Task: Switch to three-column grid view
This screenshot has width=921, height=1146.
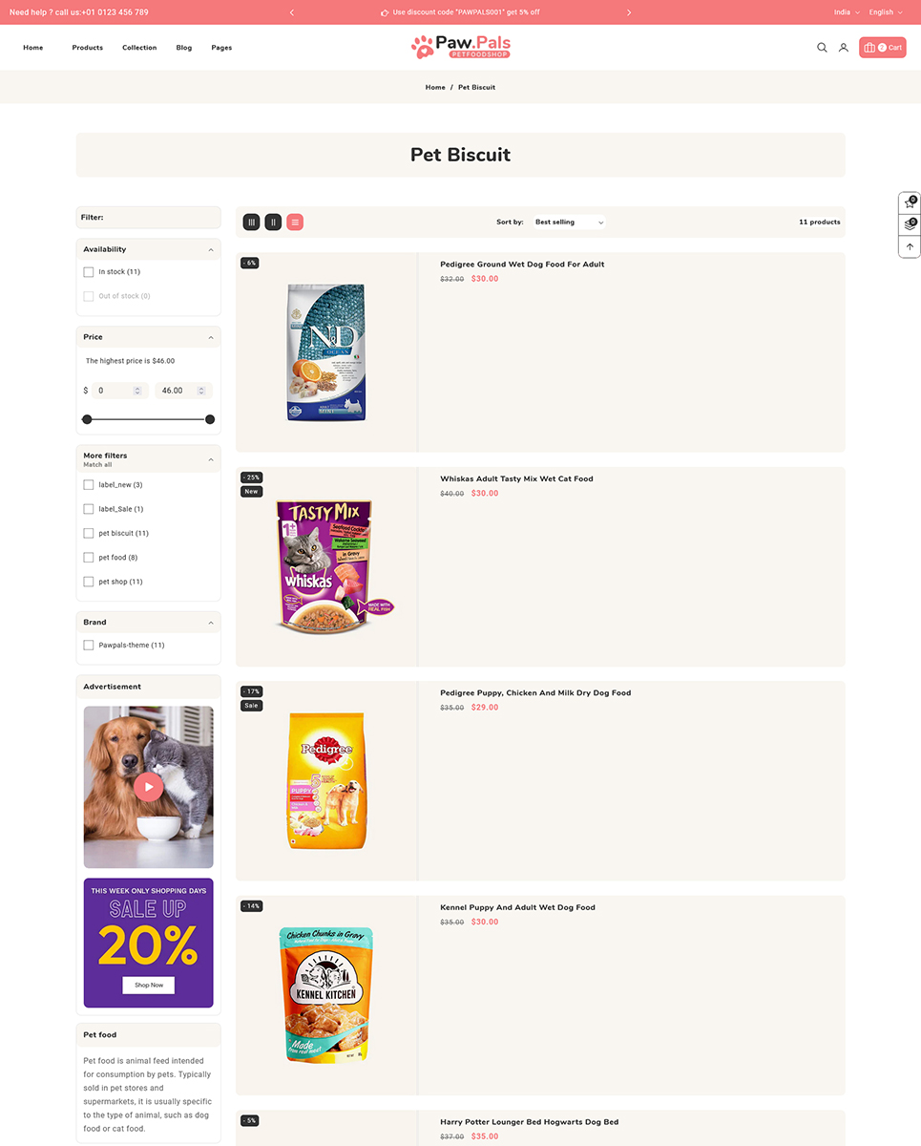Action: point(251,223)
